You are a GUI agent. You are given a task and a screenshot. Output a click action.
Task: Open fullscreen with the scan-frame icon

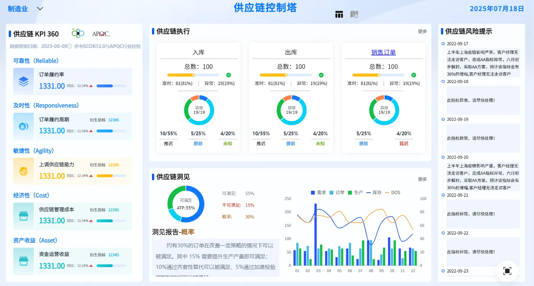(507, 271)
